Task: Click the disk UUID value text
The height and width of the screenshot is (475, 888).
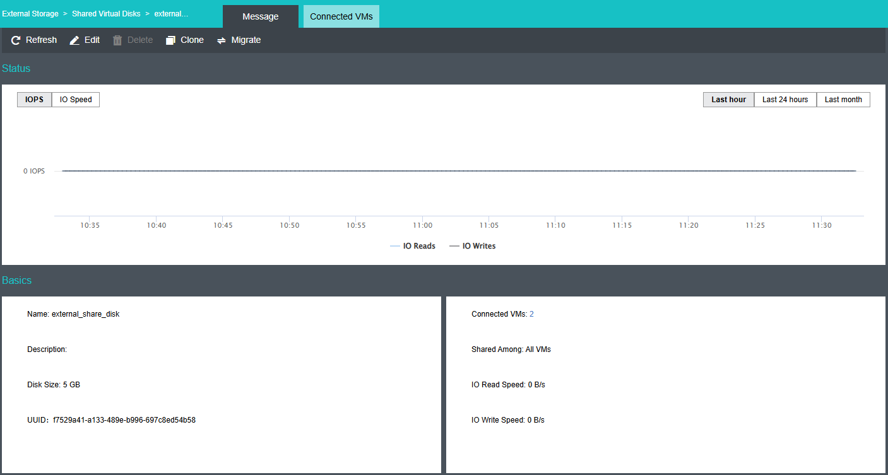Action: pyautogui.click(x=124, y=420)
